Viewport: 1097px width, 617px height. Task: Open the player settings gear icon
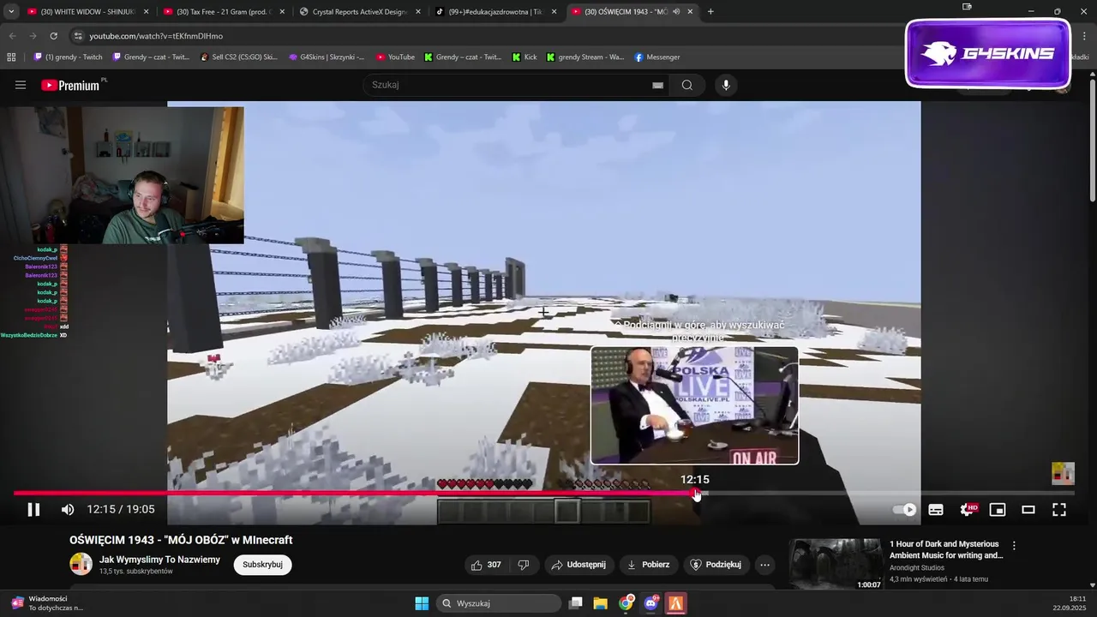point(968,510)
